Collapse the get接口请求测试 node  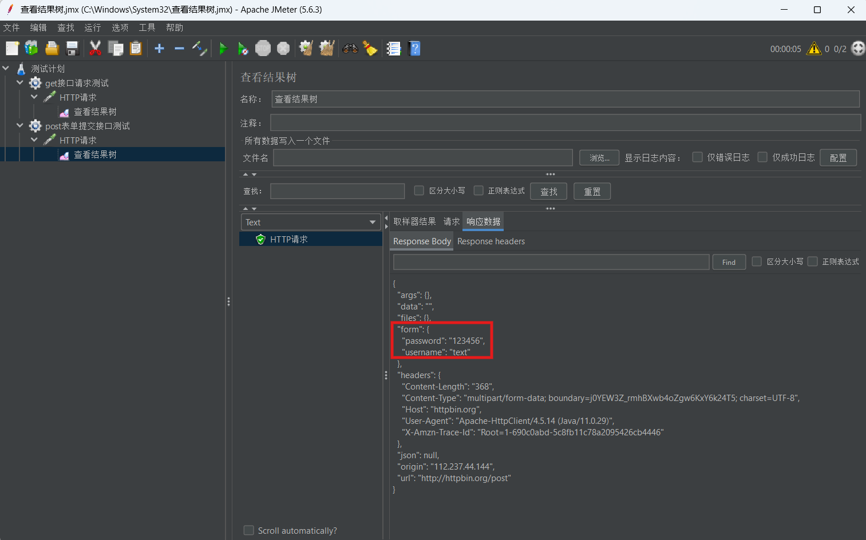click(20, 82)
